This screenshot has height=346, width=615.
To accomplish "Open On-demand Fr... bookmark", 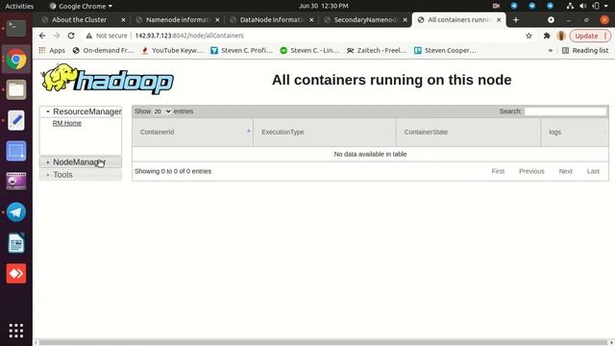I will (104, 50).
